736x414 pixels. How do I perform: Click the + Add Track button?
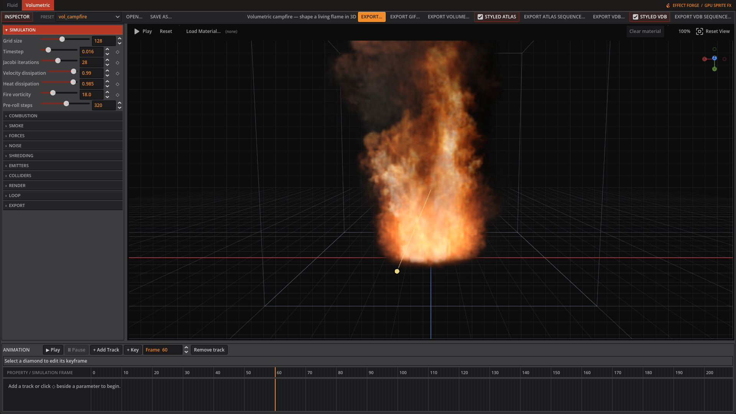tap(106, 350)
